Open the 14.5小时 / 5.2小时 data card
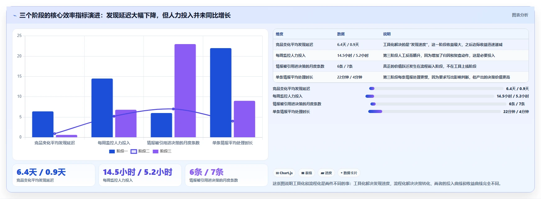This screenshot has height=199, width=541. (140, 175)
